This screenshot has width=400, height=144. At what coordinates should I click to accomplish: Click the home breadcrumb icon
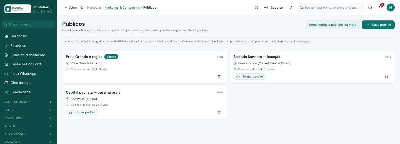pyautogui.click(x=82, y=7)
